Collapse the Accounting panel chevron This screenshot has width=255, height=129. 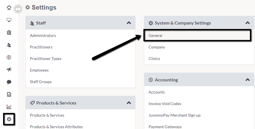click(247, 80)
